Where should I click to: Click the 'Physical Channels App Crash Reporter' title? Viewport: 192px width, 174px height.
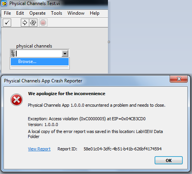[x=43, y=81]
